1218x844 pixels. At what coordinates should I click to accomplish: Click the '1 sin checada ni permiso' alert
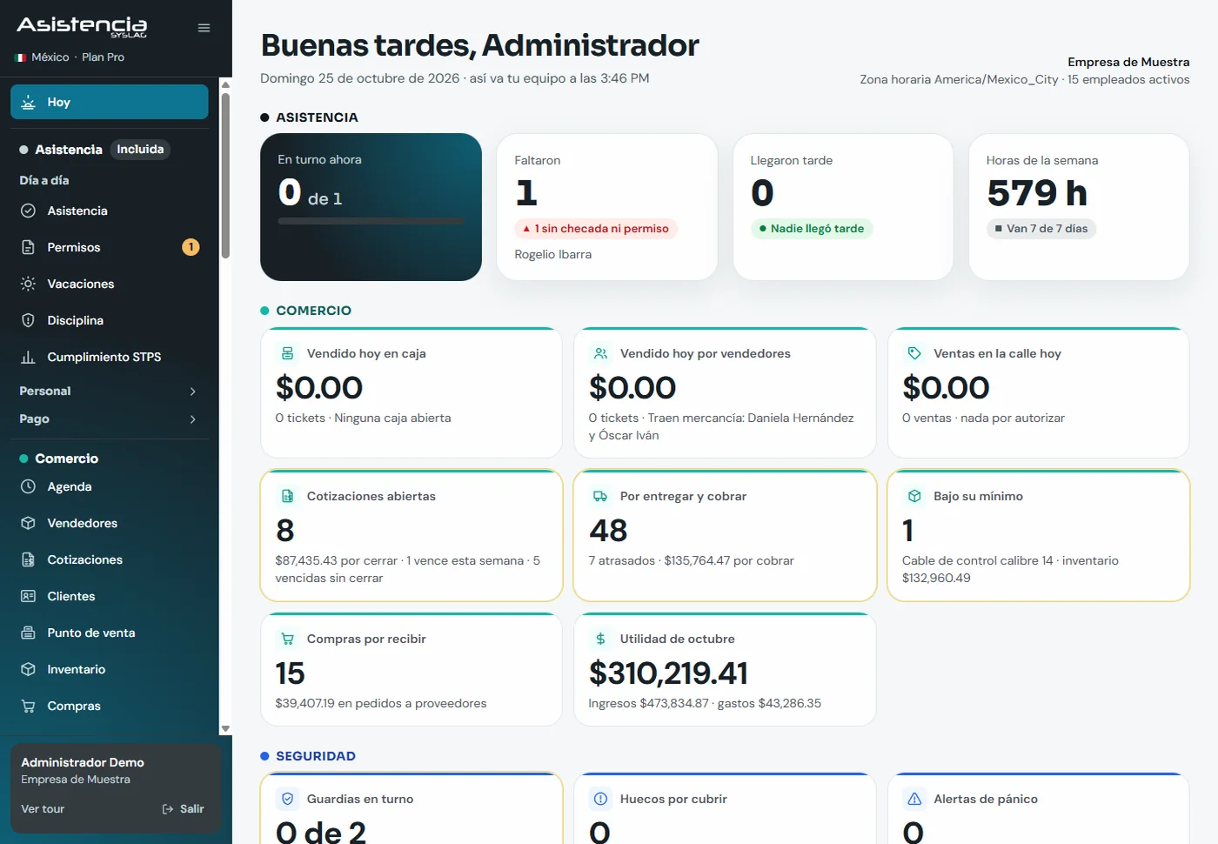(596, 229)
